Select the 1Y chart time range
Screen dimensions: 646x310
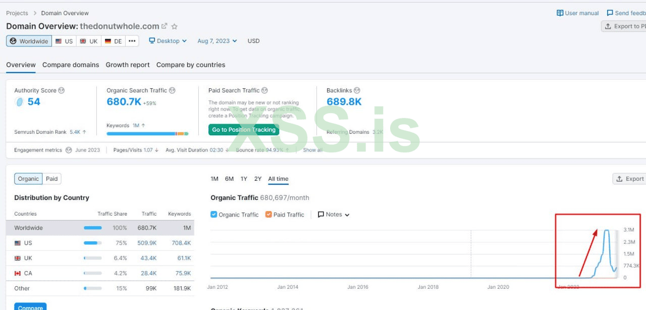244,179
